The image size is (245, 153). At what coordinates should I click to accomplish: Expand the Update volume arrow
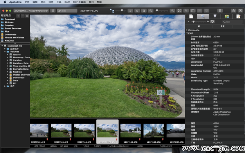tap(7, 54)
